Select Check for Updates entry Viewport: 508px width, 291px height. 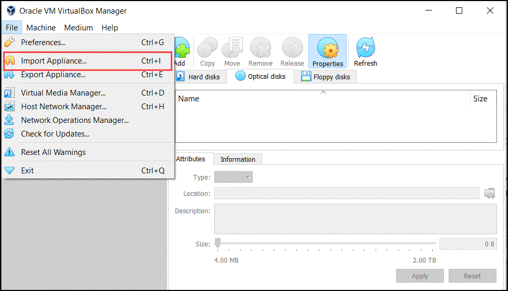88,134
